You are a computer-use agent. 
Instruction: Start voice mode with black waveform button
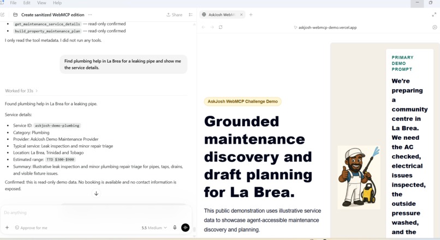(x=185, y=227)
